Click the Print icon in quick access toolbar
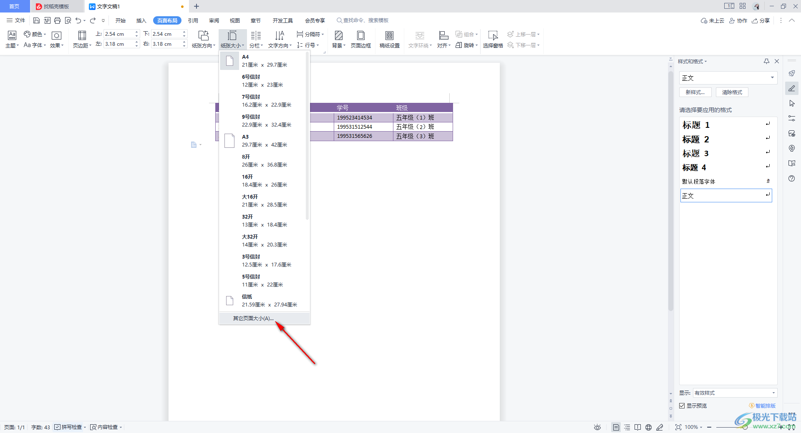 click(x=58, y=20)
